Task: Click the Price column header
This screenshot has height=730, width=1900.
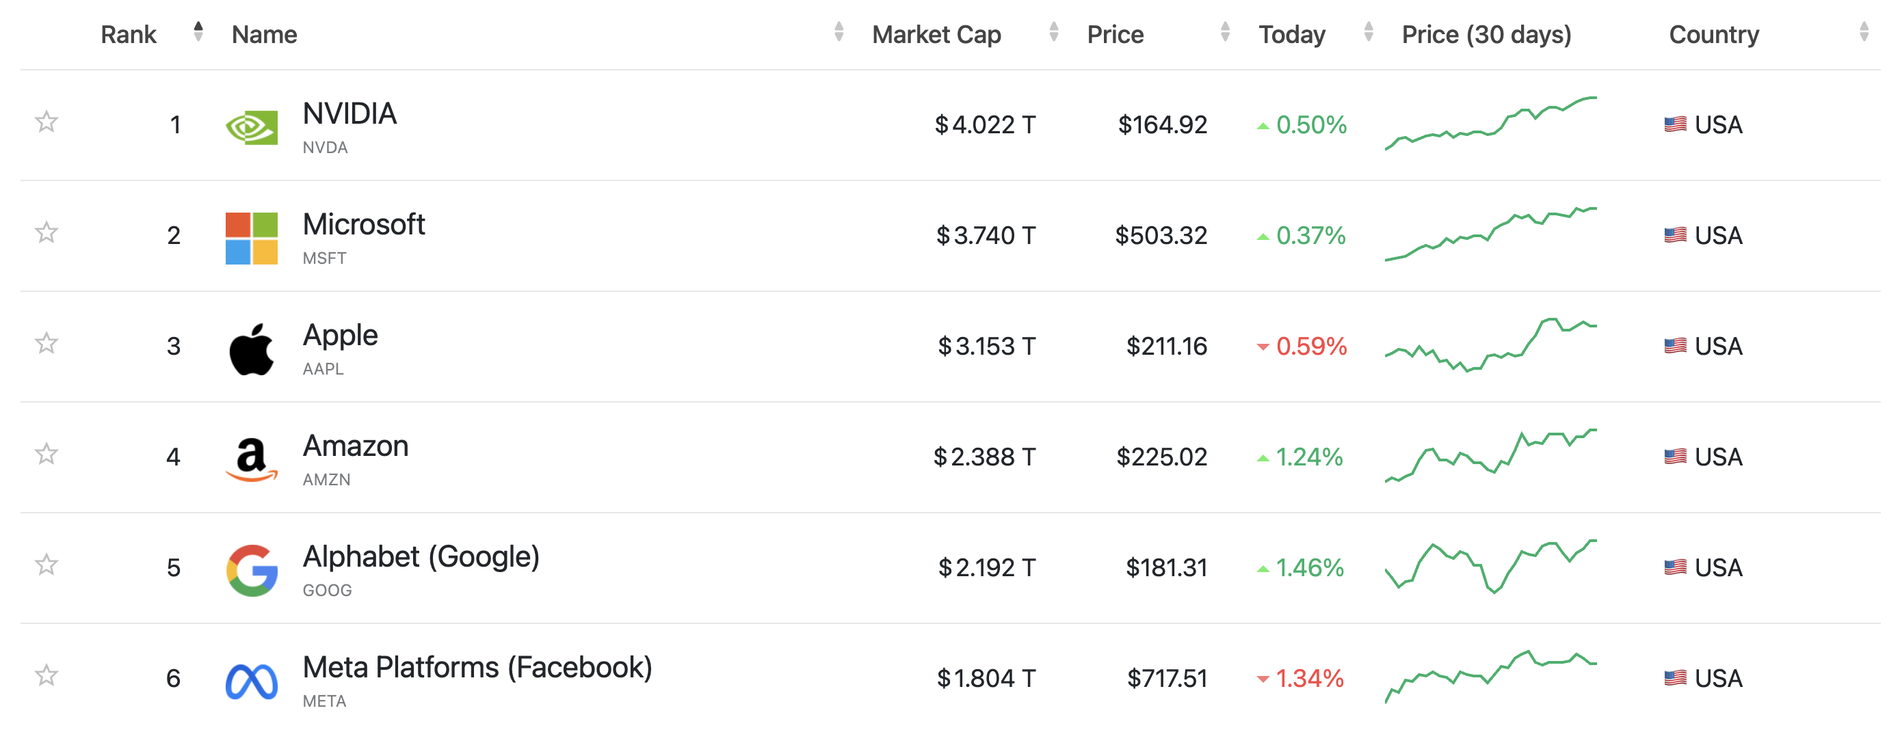Action: [x=1114, y=34]
